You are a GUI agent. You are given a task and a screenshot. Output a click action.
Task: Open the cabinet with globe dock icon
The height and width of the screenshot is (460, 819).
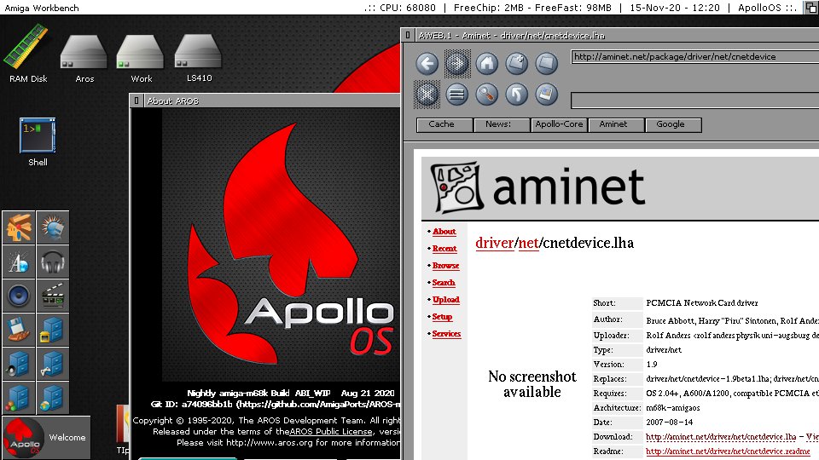53,398
